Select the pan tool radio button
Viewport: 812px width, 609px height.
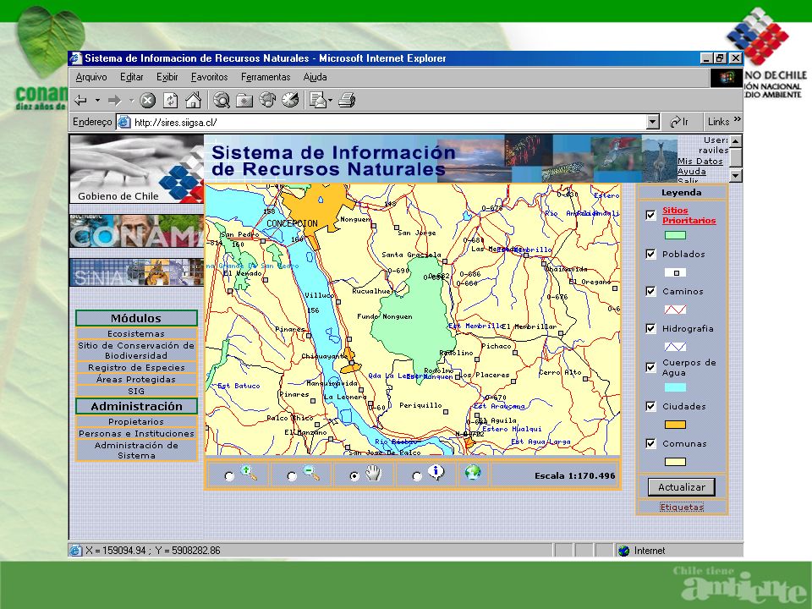tap(354, 476)
